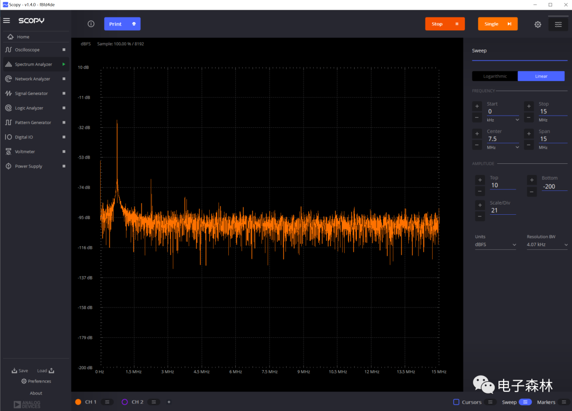Open the Network Analyzer instrument
Screen dimensions: 572x411
click(32, 79)
